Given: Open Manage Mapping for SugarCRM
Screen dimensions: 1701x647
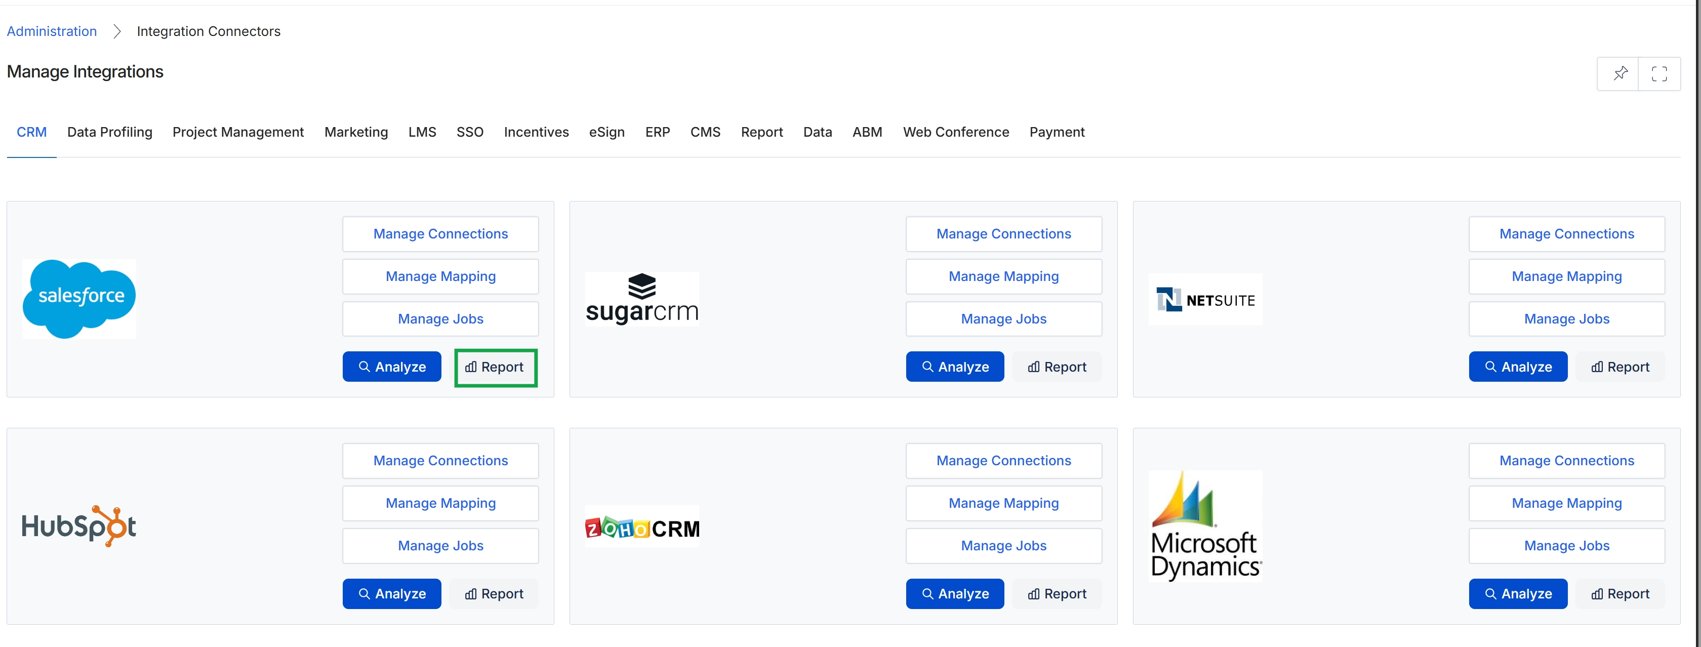Looking at the screenshot, I should coord(1004,276).
